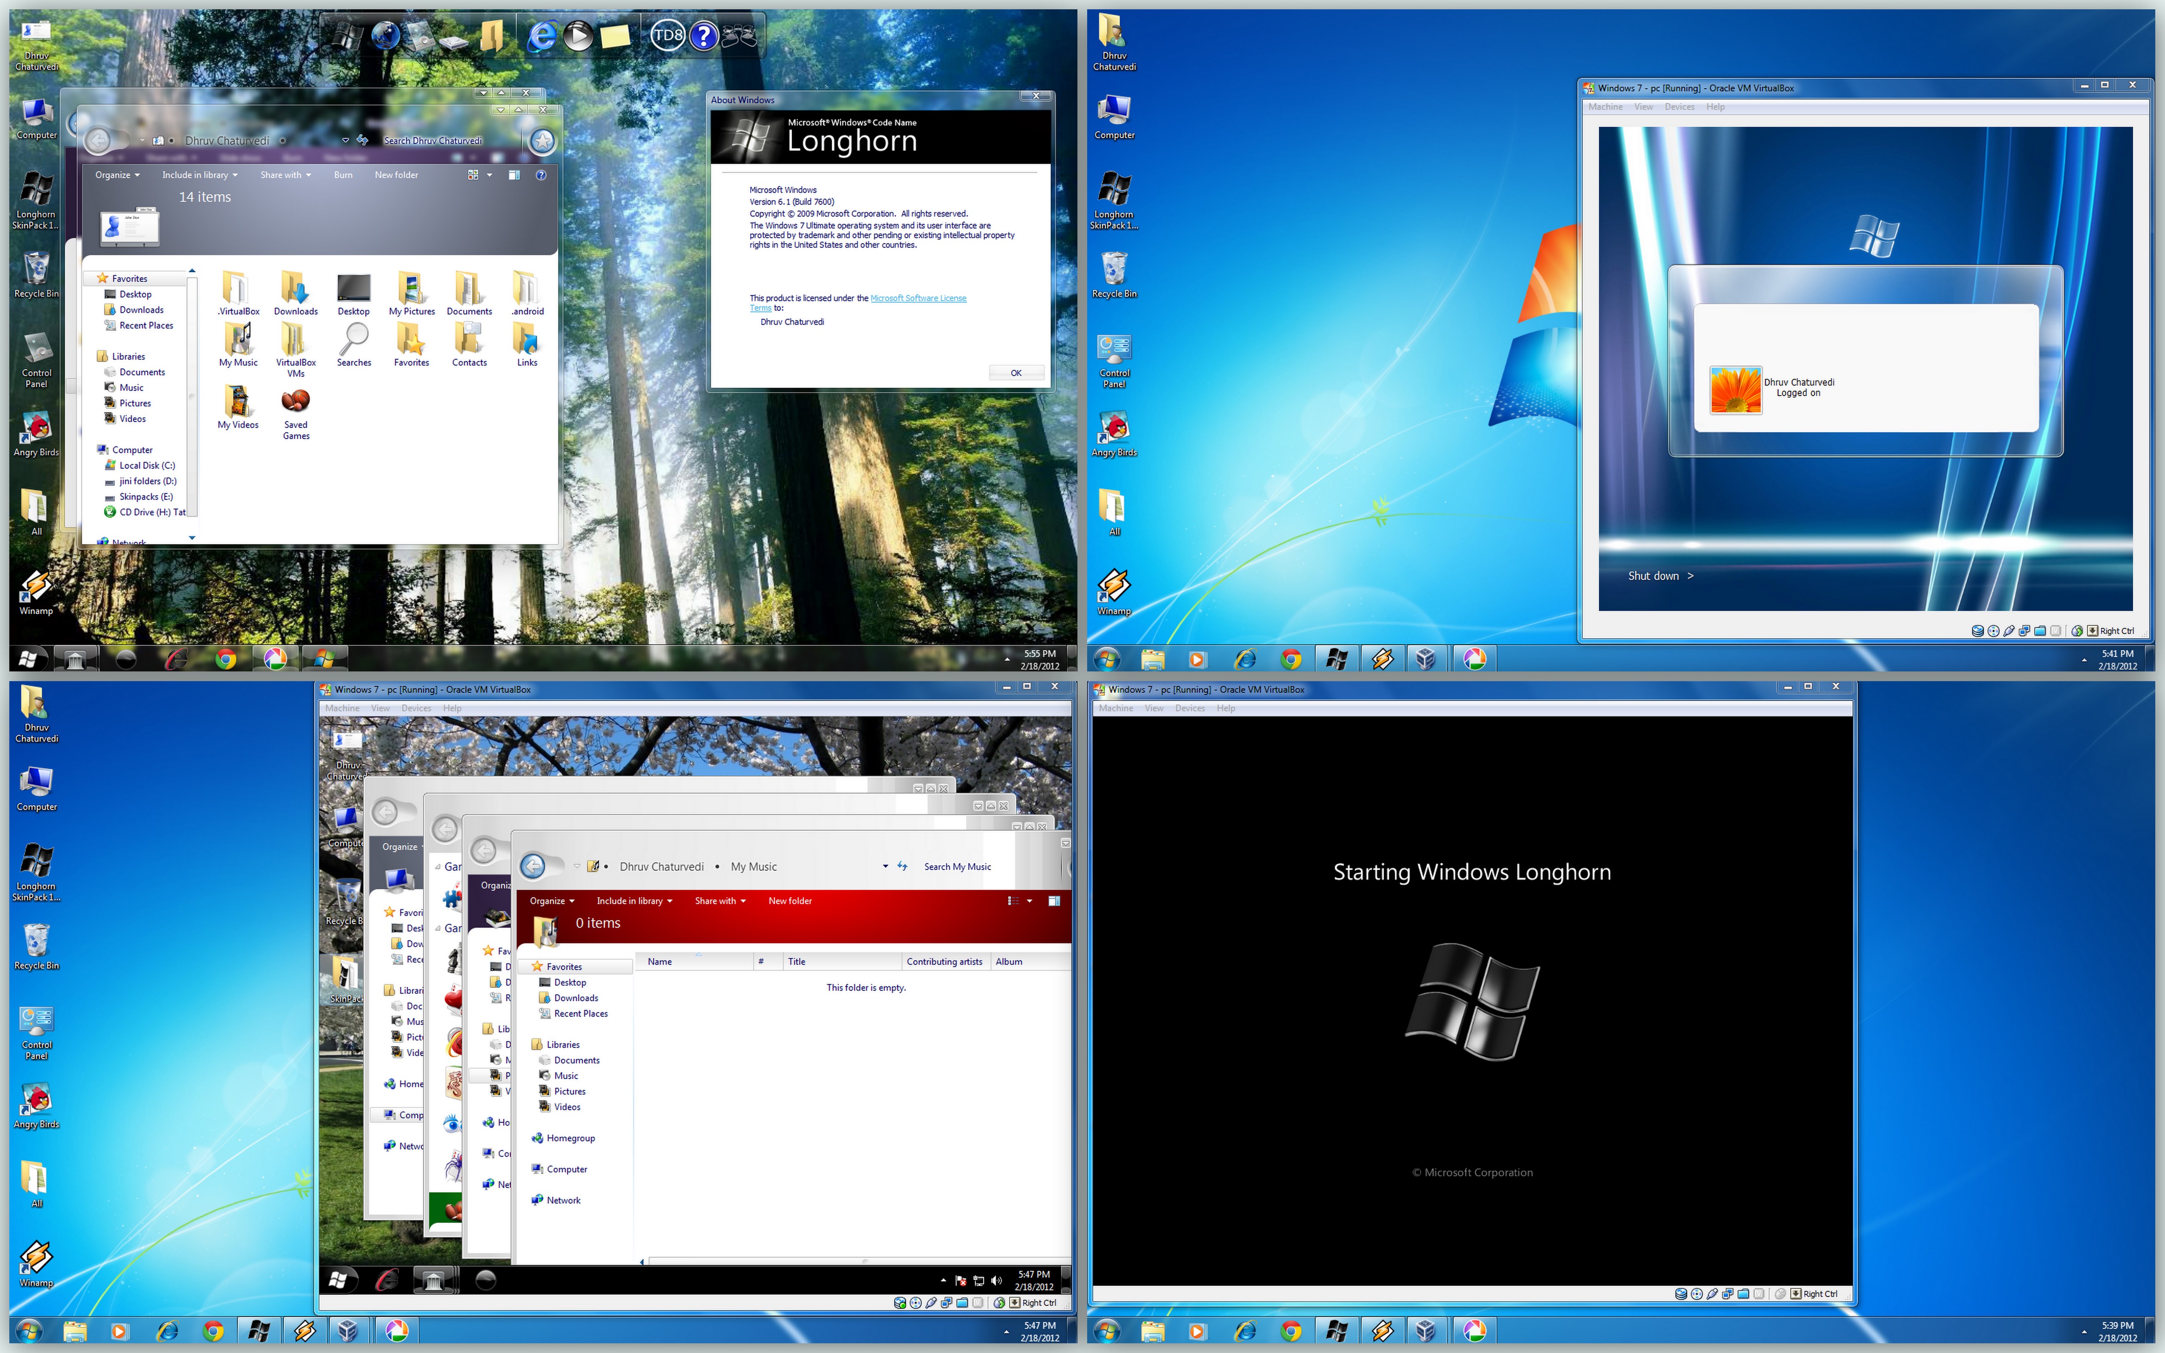Open the Share with dropdown in the My Music window

click(719, 901)
